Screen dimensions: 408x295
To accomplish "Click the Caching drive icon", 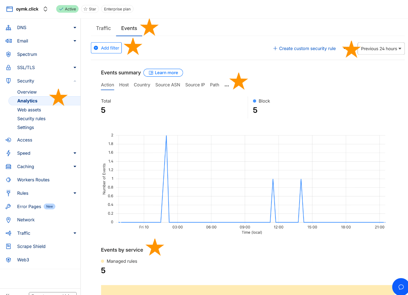I will click(8, 167).
